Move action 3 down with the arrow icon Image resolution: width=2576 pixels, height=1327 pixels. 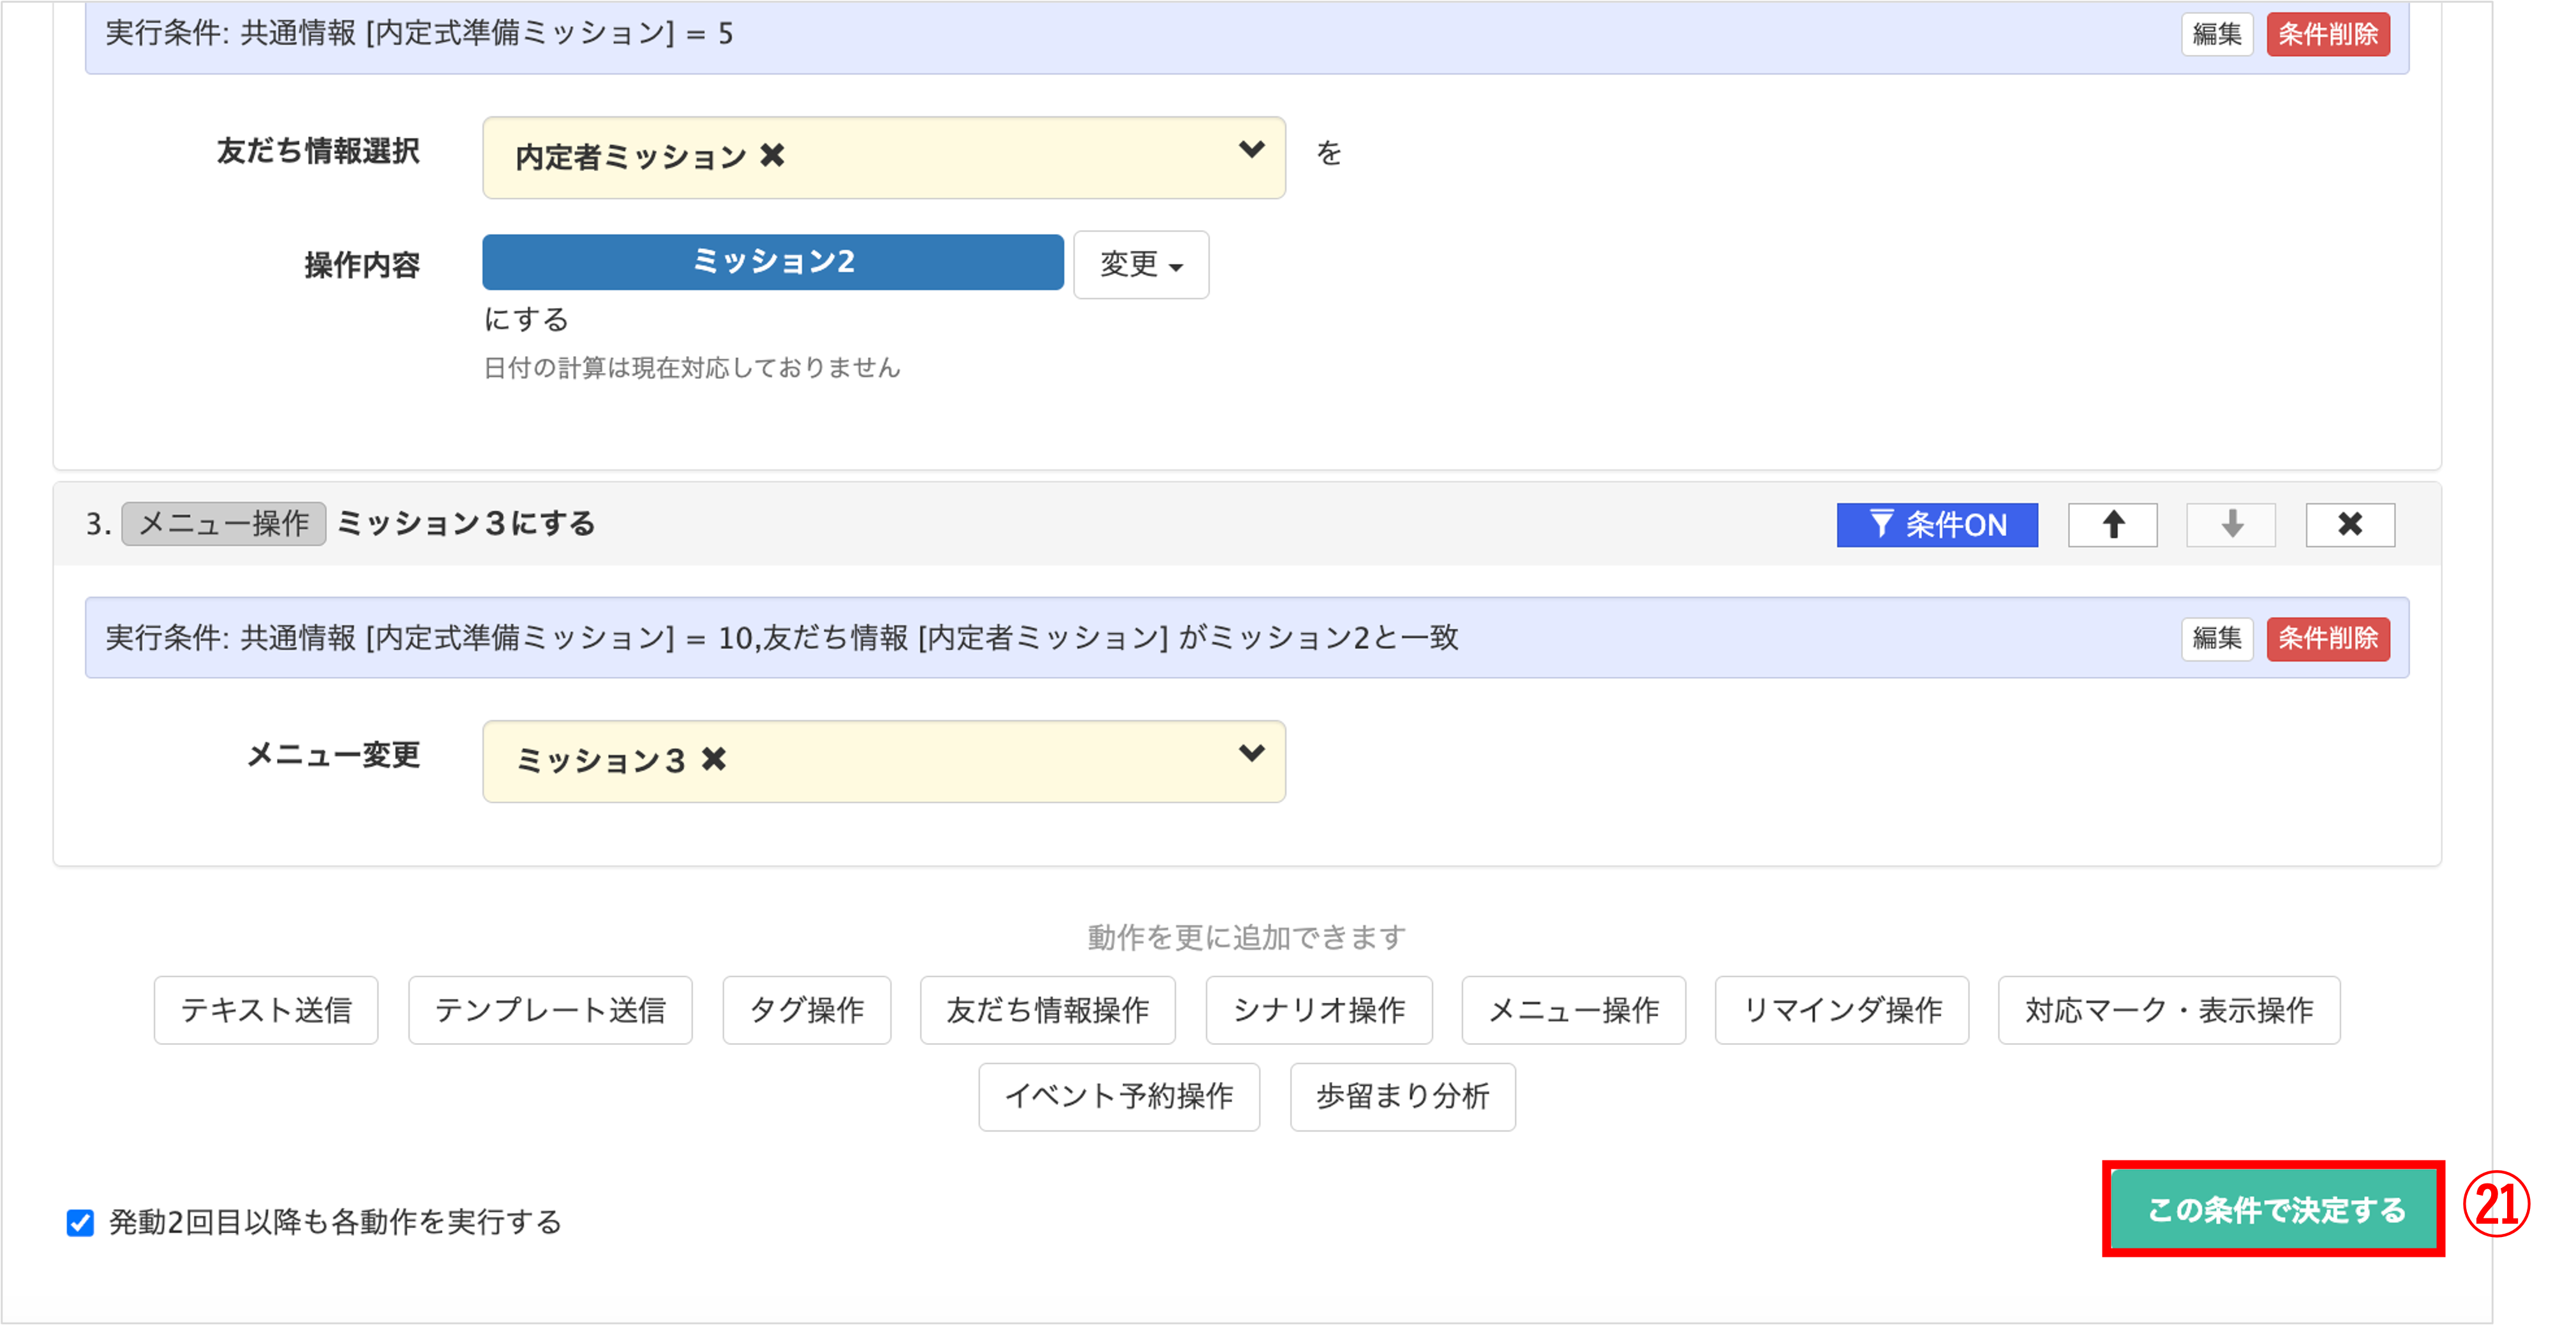click(2231, 525)
